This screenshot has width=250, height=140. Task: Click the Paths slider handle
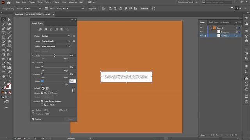[x=42, y=67]
